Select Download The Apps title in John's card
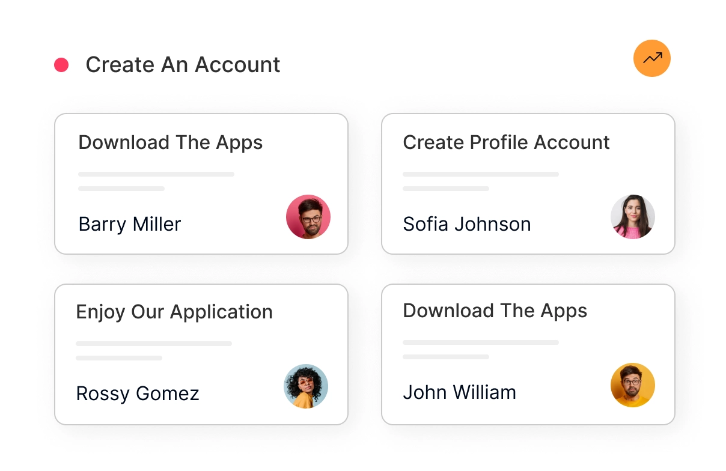This screenshot has height=471, width=726. point(495,311)
